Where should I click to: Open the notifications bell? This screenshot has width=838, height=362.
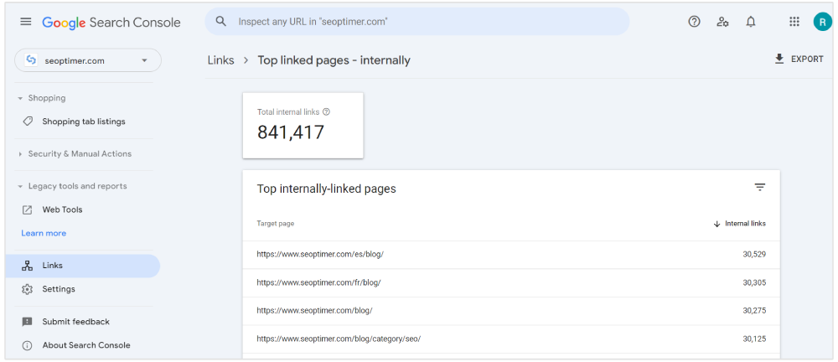pos(751,22)
